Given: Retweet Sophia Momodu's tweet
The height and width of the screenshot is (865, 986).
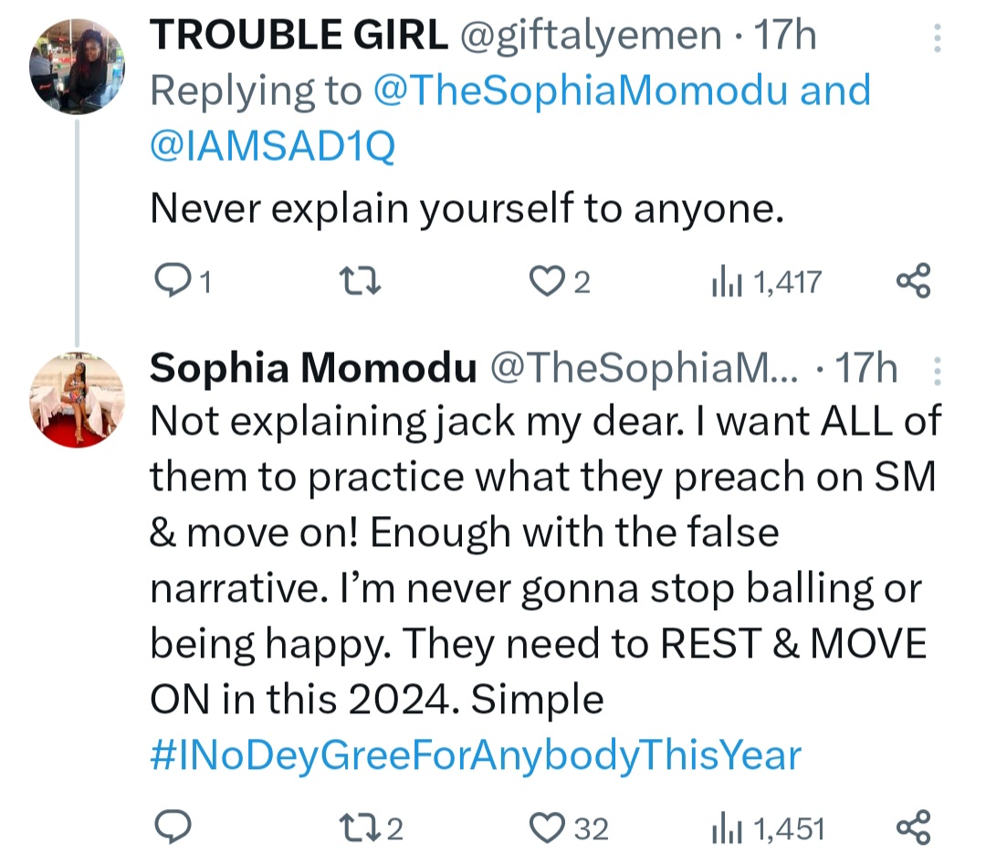Looking at the screenshot, I should pyautogui.click(x=360, y=828).
